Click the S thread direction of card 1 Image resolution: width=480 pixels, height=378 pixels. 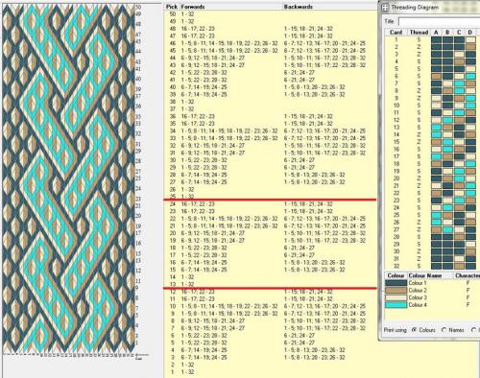coord(419,40)
